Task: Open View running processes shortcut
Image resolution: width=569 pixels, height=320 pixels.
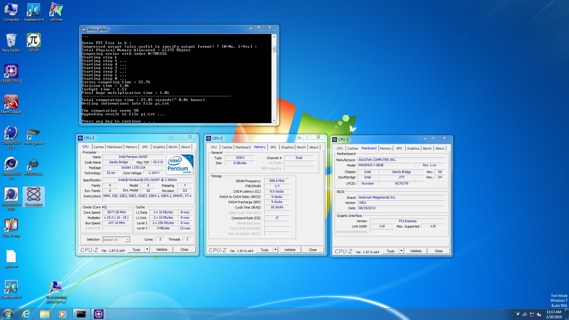Action: point(56,292)
